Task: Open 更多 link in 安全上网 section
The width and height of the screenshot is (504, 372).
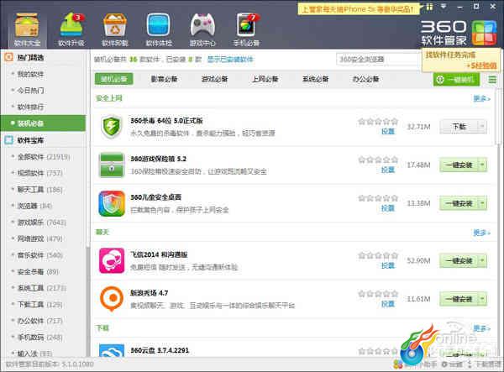Action: 481,98
